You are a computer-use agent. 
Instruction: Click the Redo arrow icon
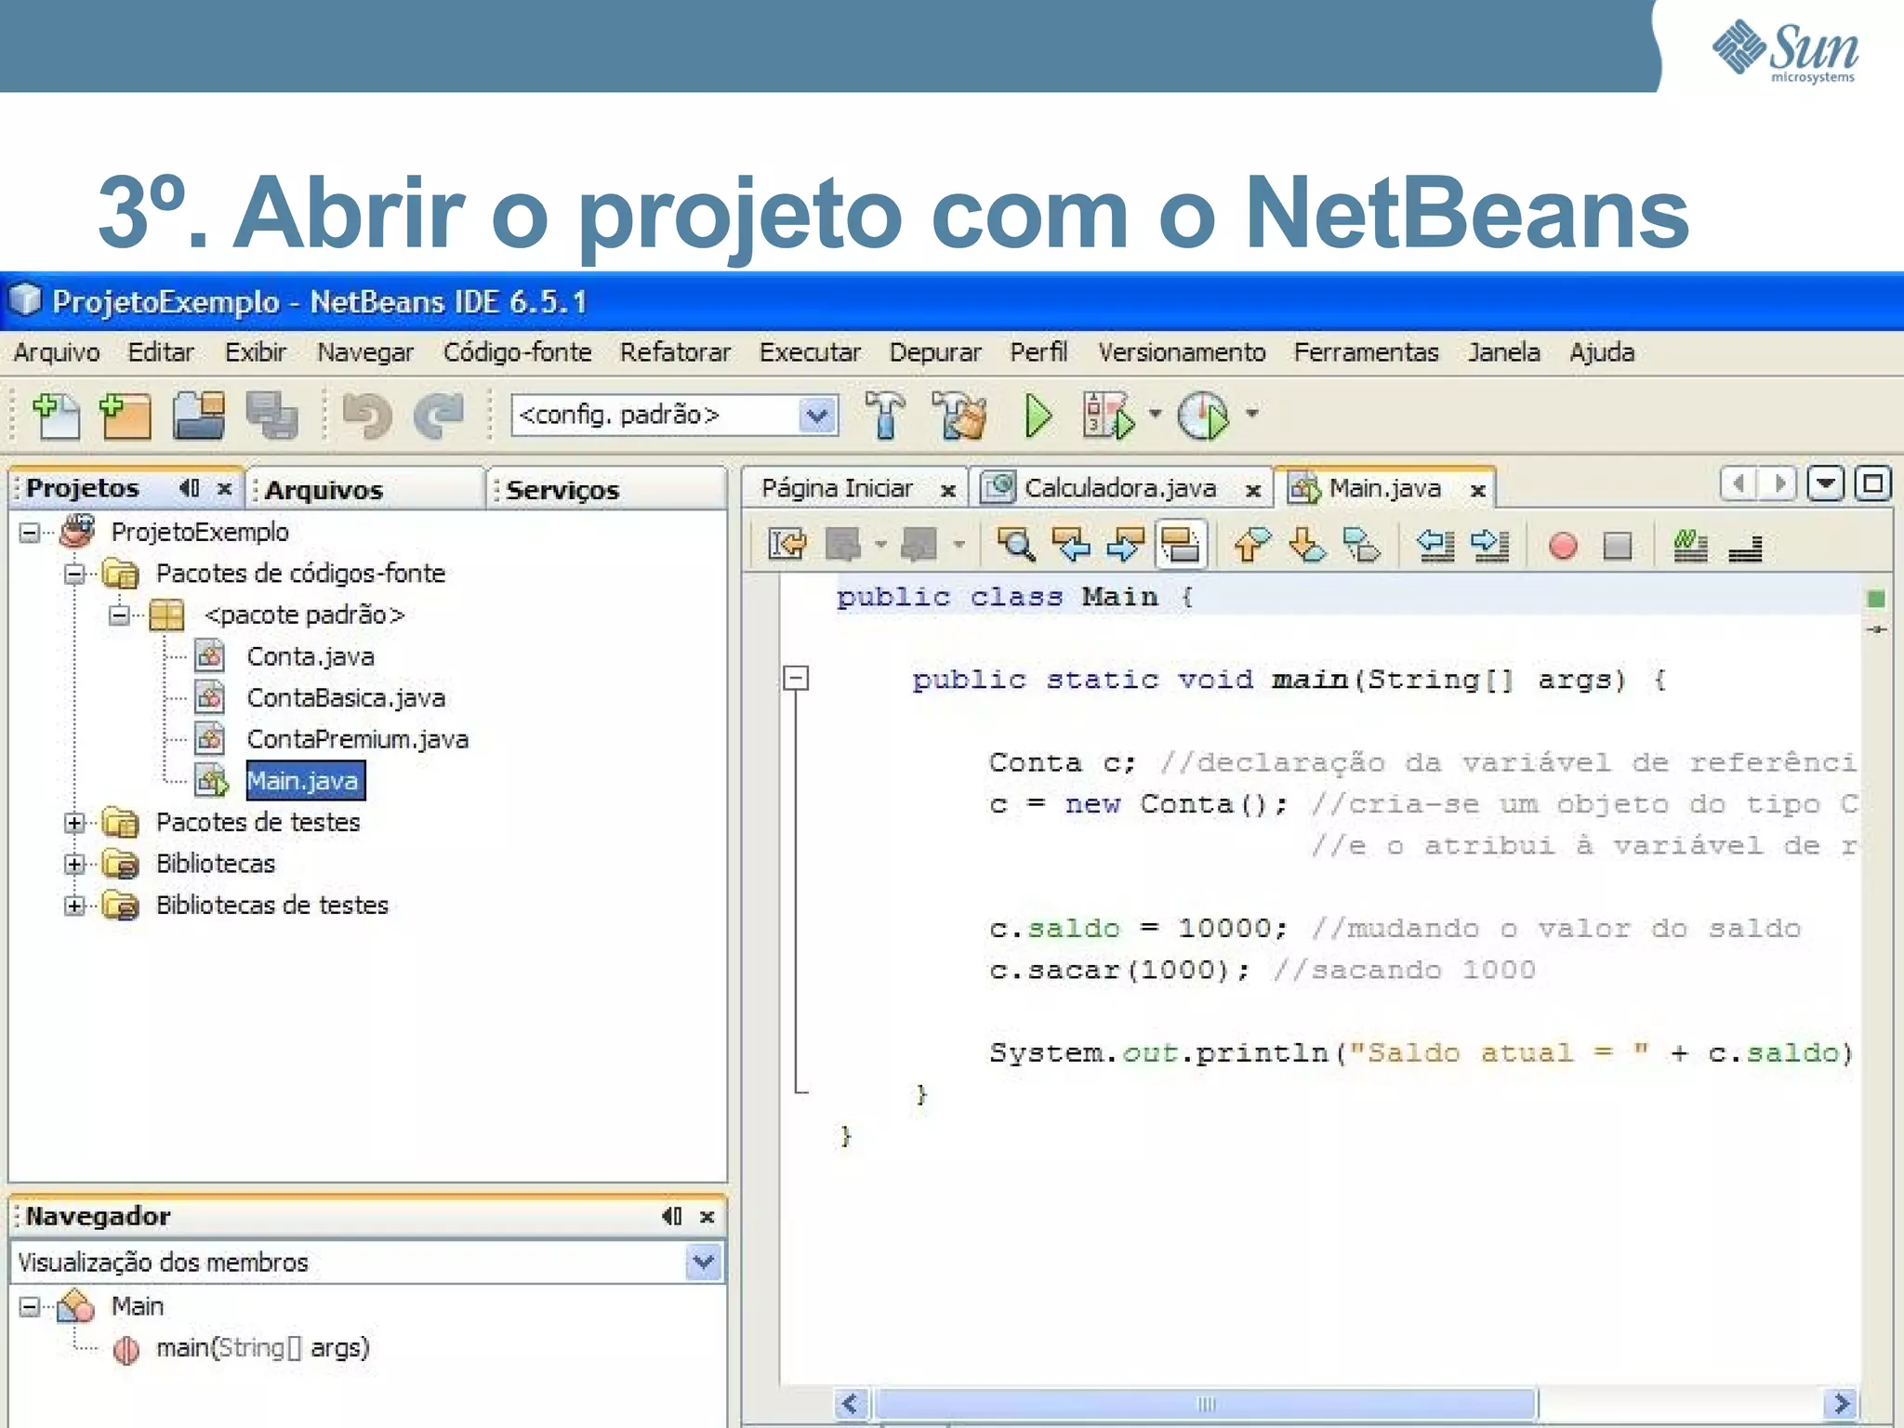pos(438,415)
